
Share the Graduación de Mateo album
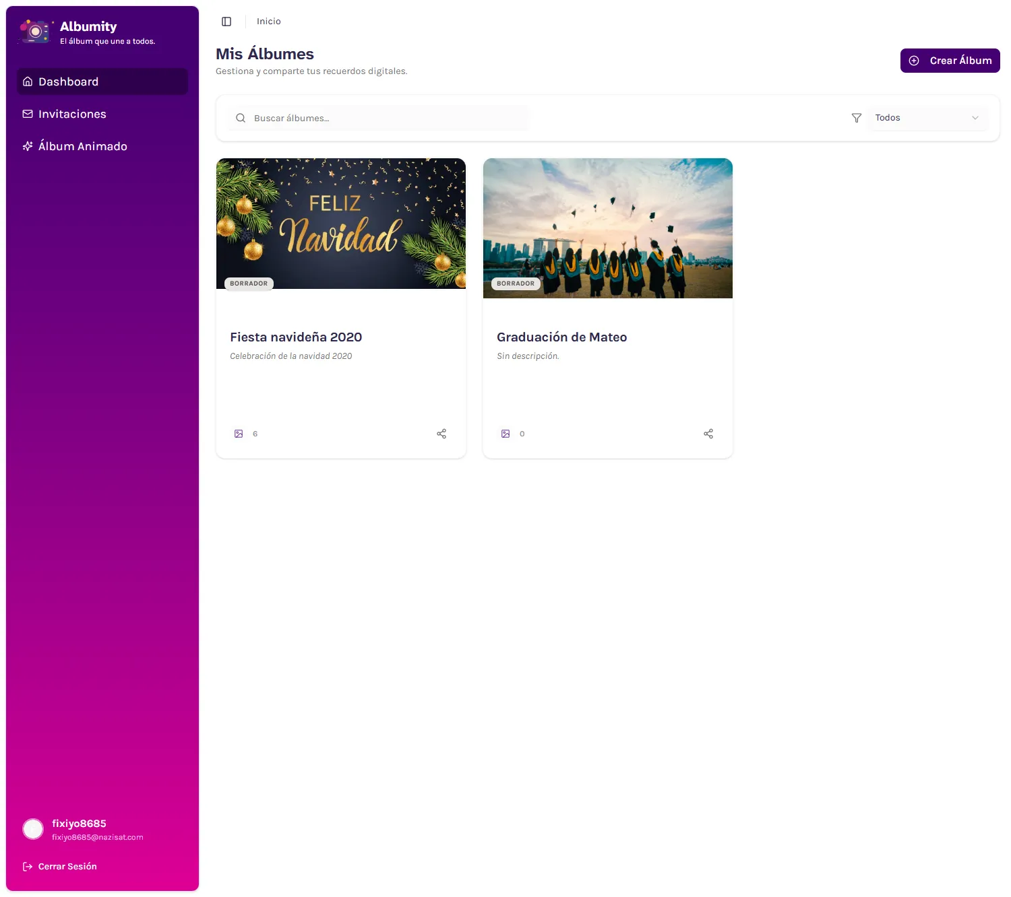(708, 434)
